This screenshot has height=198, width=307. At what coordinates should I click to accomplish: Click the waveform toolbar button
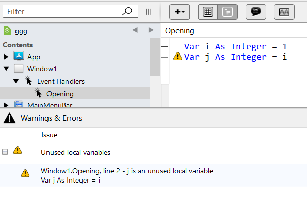(284, 12)
